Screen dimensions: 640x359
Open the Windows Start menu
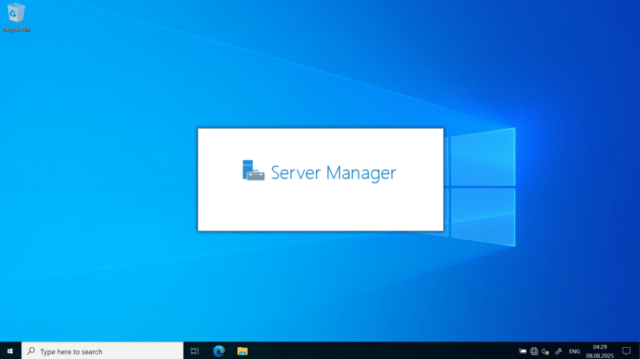point(10,352)
